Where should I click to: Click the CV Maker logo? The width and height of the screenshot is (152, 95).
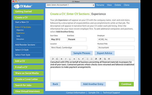coord(23,6)
